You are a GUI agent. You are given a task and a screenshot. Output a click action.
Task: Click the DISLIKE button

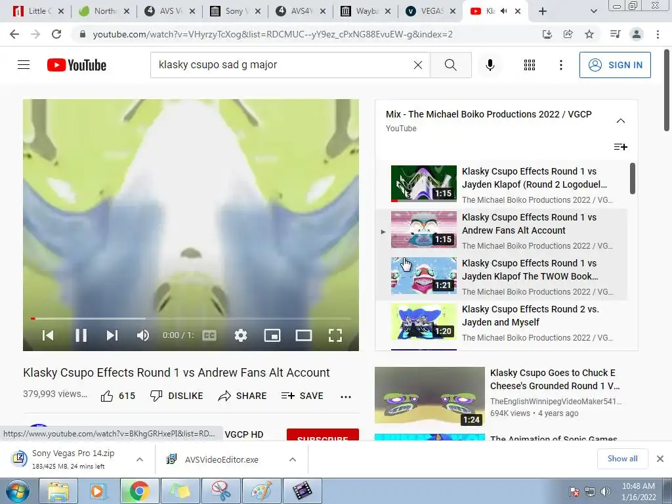pyautogui.click(x=177, y=396)
